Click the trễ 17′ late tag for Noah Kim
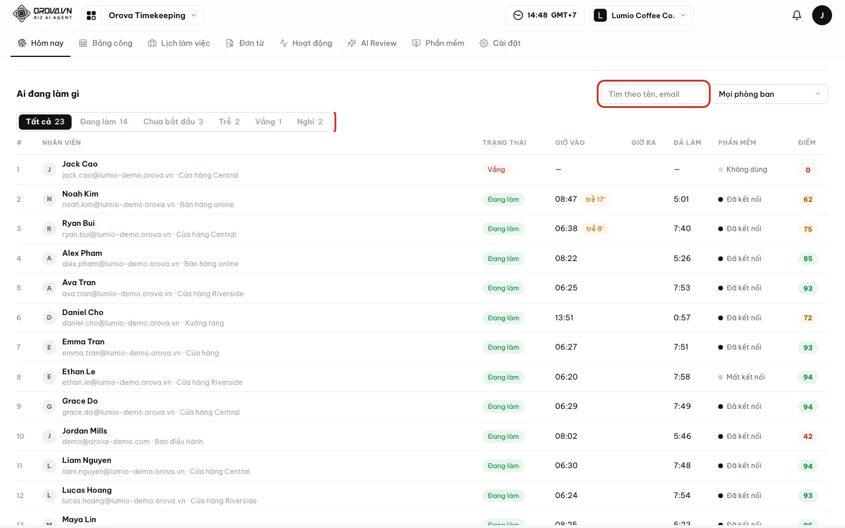 pyautogui.click(x=596, y=199)
